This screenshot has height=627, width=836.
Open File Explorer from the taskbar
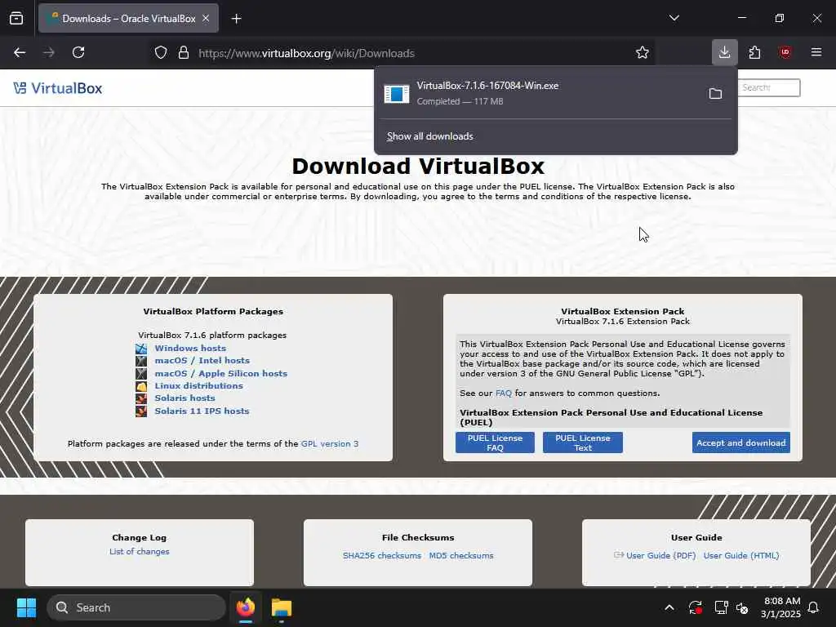pos(282,607)
